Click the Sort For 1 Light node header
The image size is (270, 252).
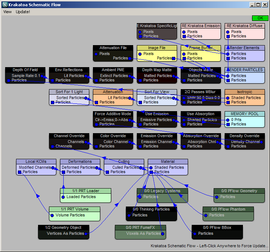click(x=69, y=92)
